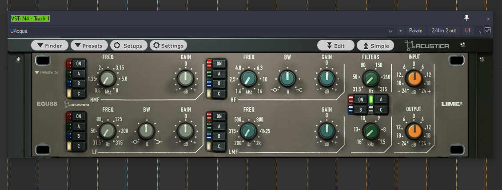Toggle the LMF band ON button
The height and width of the screenshot is (190, 502).
coord(219,116)
